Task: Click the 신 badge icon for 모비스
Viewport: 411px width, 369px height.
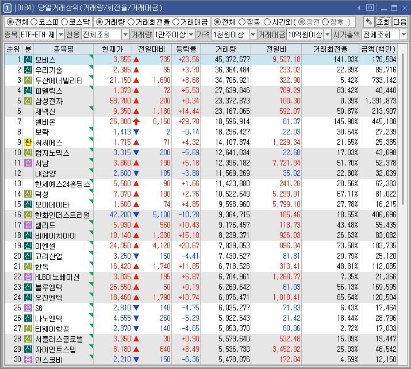Action: click(28, 60)
